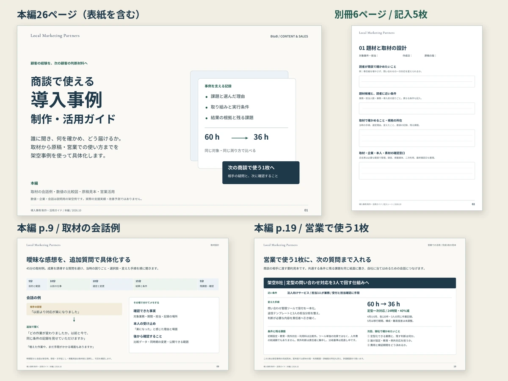Screen dimensions: 508x381
Task: Click the dark banner 架空B社 定型の問い合わせ対応
Action: (x=359, y=283)
